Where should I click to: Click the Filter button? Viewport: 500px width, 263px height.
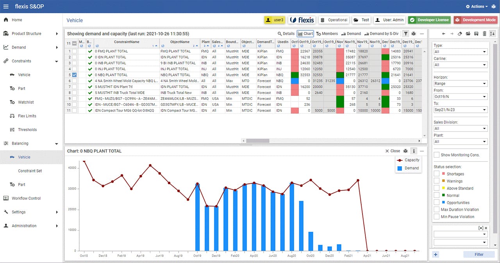point(479,254)
